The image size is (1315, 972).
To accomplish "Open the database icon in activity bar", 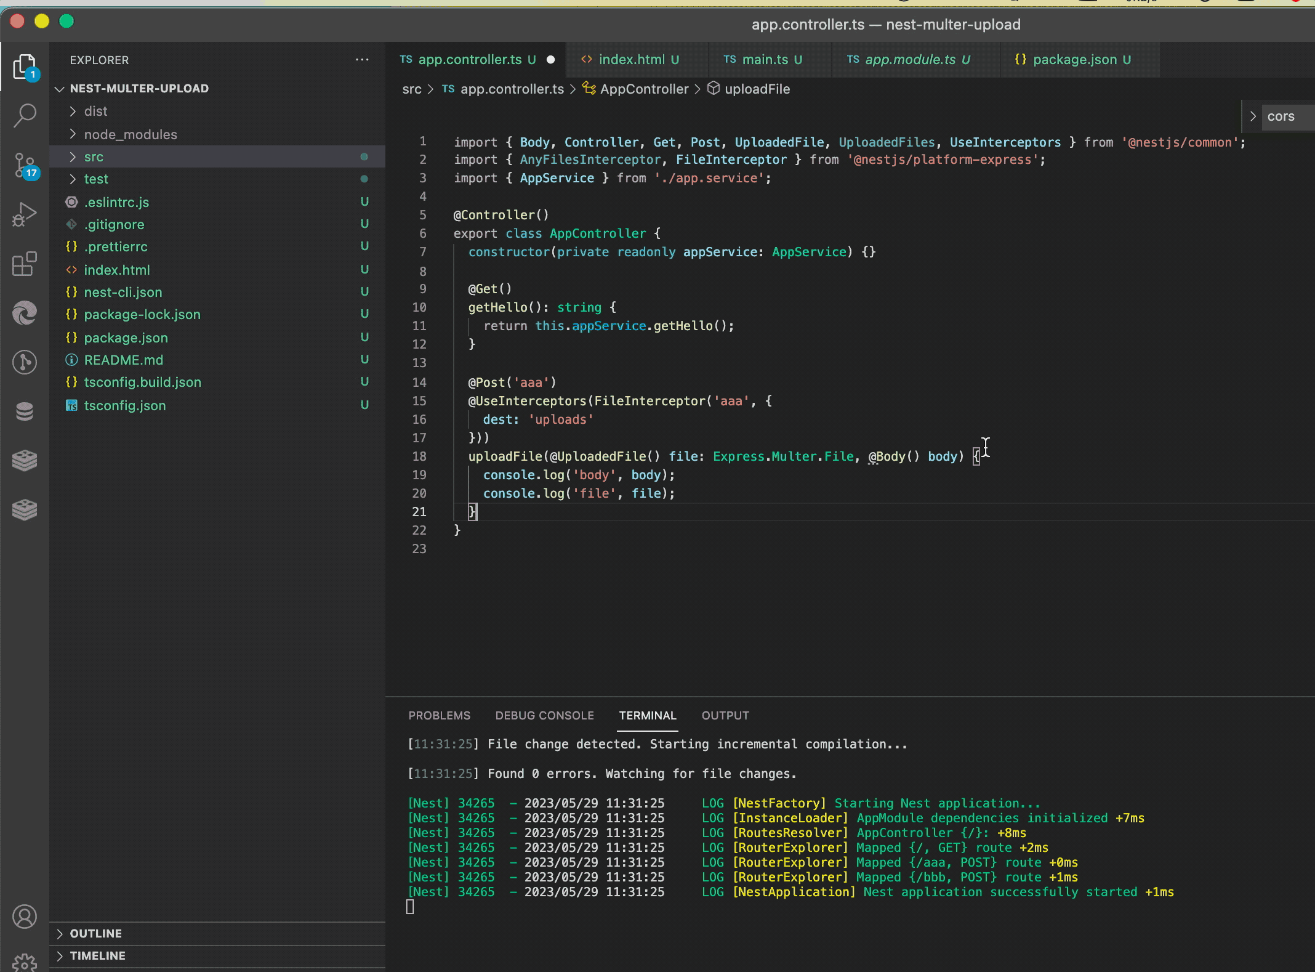I will tap(25, 411).
